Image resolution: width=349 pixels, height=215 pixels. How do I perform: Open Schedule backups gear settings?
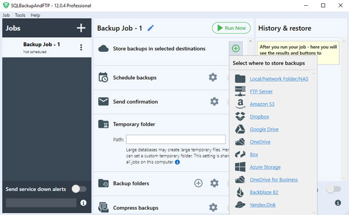point(213,77)
